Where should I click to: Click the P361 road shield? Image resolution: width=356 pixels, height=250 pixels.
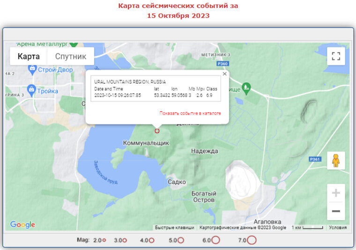(315, 159)
